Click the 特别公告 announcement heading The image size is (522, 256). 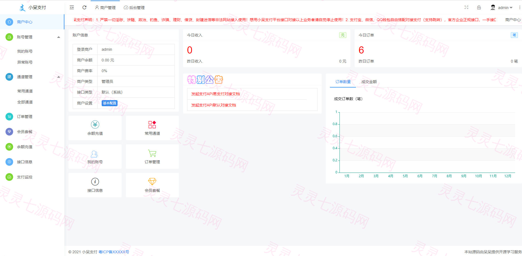(x=205, y=80)
